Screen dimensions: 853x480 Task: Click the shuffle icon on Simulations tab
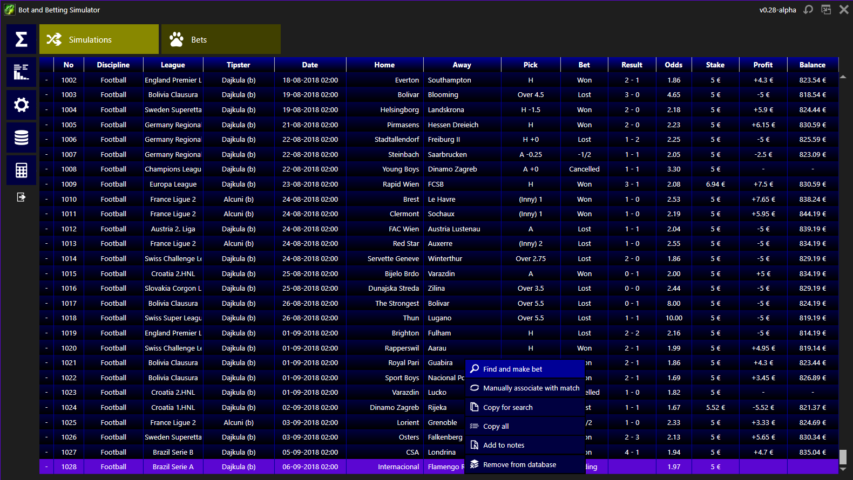point(54,39)
